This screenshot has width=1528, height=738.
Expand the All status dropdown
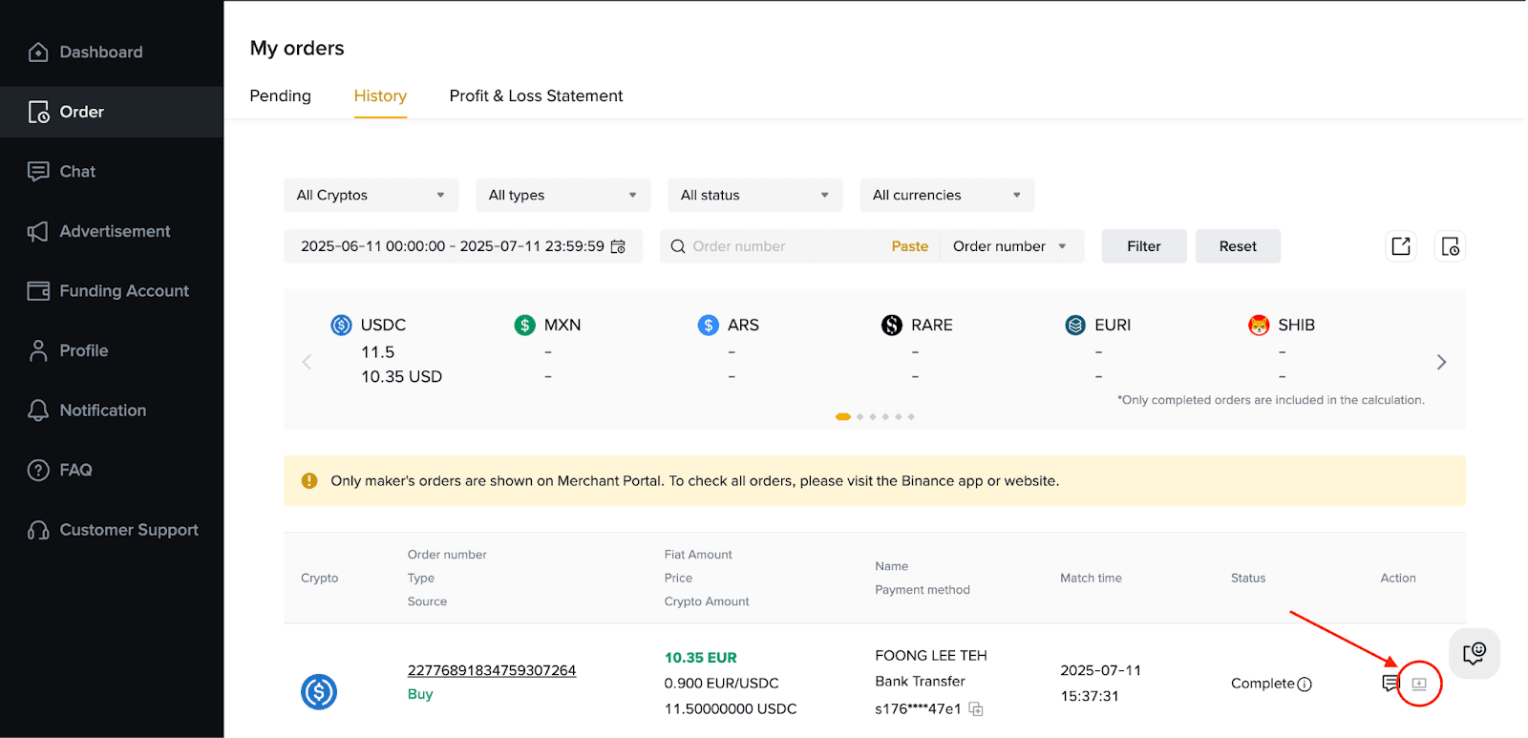click(x=754, y=195)
